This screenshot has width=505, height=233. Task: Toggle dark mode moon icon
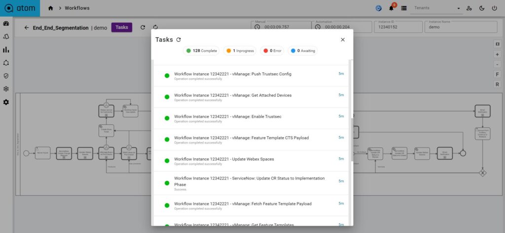[482, 8]
